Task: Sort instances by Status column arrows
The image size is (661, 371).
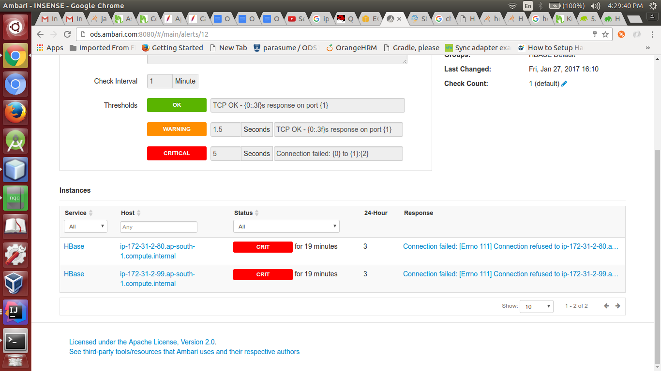Action: click(257, 213)
